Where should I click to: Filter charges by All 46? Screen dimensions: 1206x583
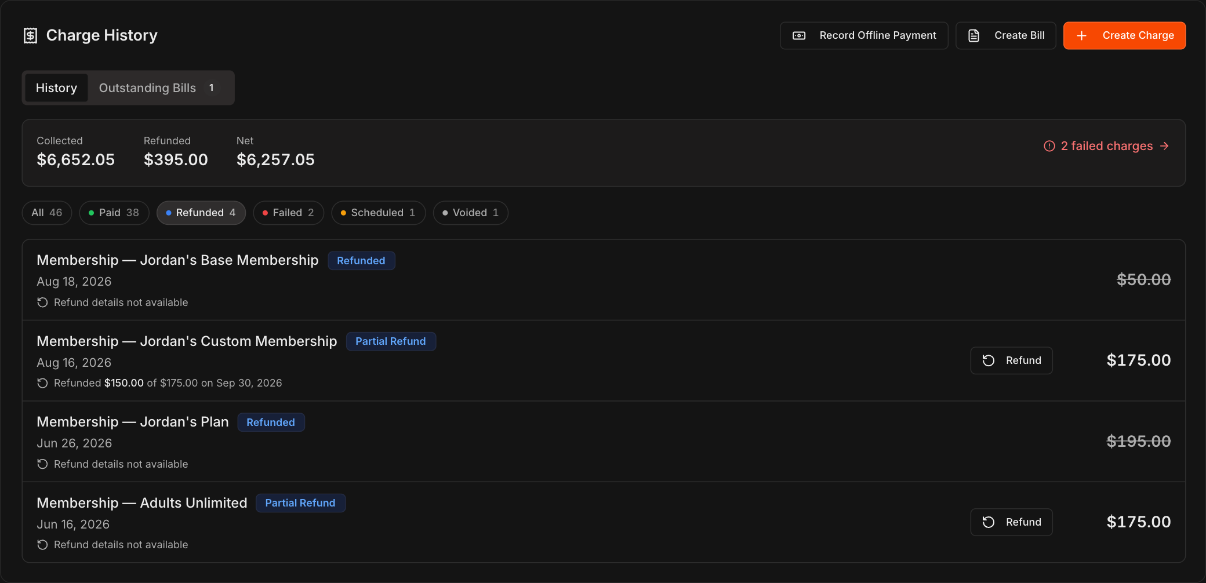pos(47,213)
